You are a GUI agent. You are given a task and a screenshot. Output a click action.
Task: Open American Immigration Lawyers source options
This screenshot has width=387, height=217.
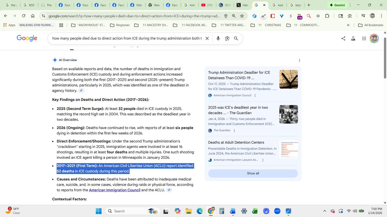(x=263, y=160)
